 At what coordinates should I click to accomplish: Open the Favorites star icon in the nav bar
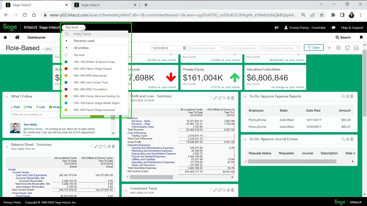click(x=5, y=37)
